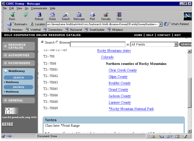Click the status bar connection icon

pos(10,136)
